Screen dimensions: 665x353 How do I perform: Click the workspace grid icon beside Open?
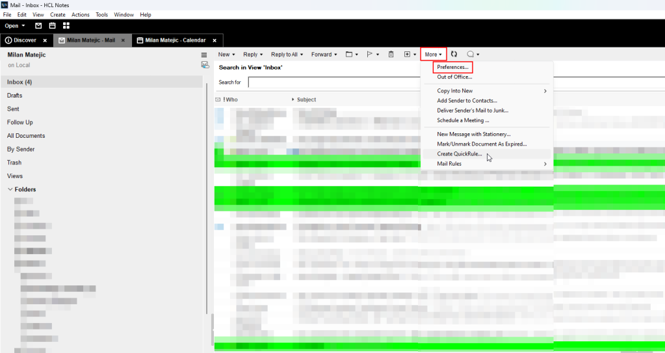(x=66, y=26)
